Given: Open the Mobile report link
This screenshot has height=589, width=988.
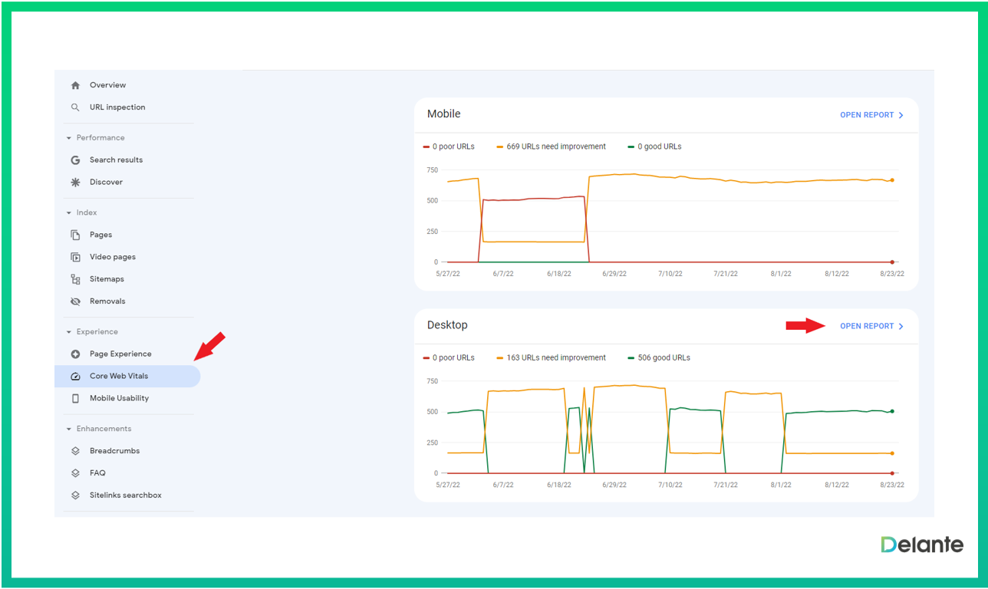Looking at the screenshot, I should (871, 115).
